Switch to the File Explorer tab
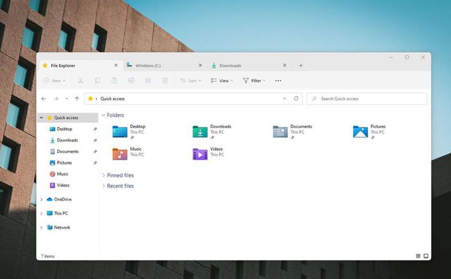This screenshot has height=279, width=451. [81, 66]
